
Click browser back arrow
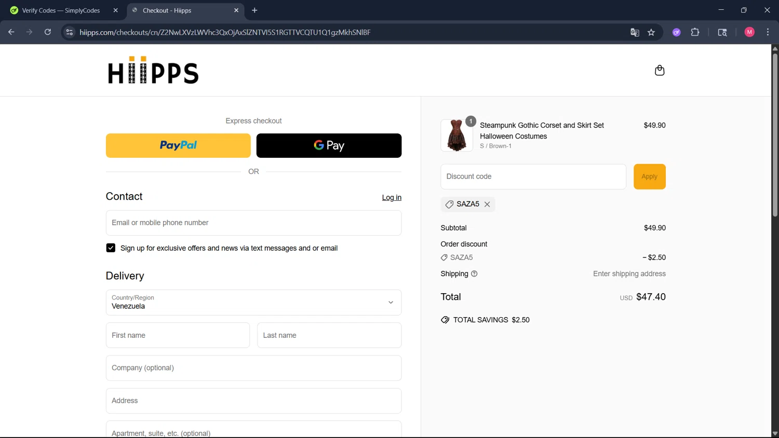pos(11,32)
